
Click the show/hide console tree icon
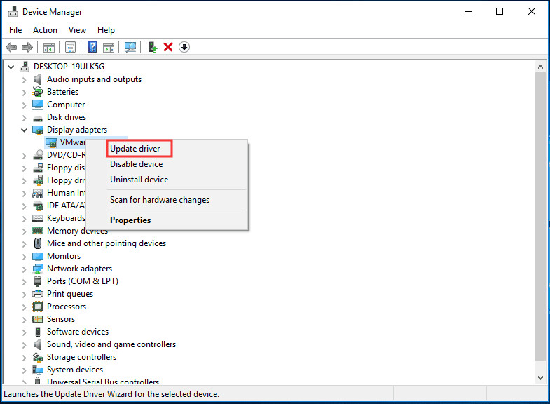[x=49, y=47]
